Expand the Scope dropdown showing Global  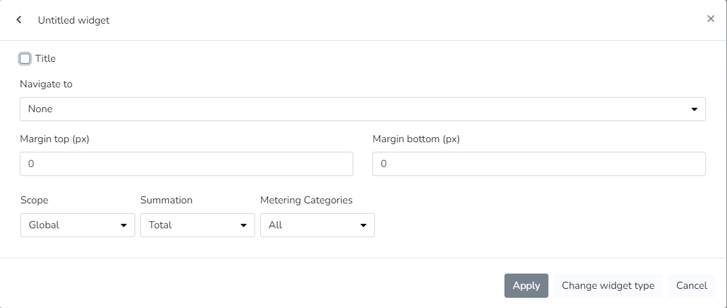[78, 225]
